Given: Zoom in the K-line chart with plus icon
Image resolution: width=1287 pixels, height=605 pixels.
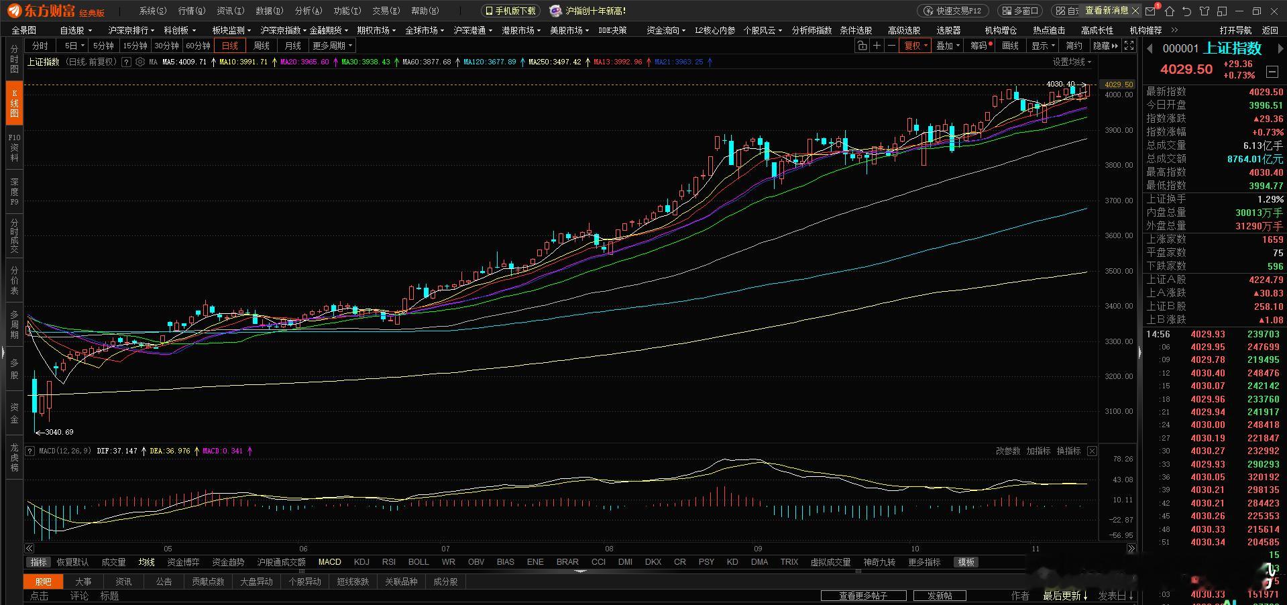Looking at the screenshot, I should point(877,46).
